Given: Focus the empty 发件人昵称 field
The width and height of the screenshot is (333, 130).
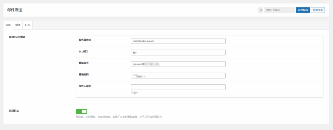Looking at the screenshot, I should (x=178, y=87).
